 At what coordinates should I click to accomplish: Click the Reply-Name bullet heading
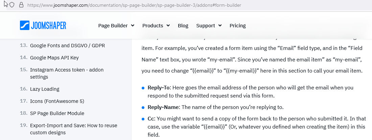pos(163,107)
